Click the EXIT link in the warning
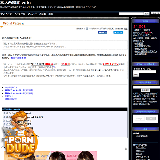This screenshot has width=160, height=160. click(x=18, y=58)
